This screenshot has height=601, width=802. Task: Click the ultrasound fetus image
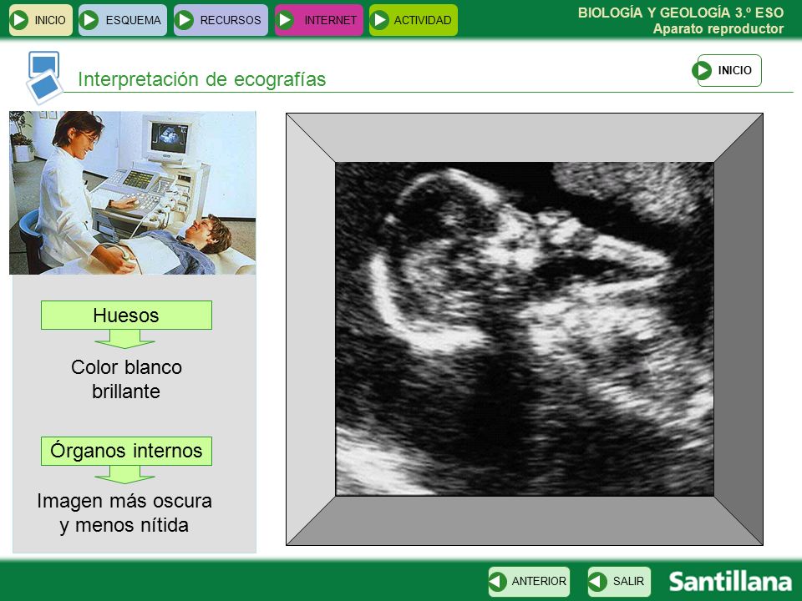525,329
